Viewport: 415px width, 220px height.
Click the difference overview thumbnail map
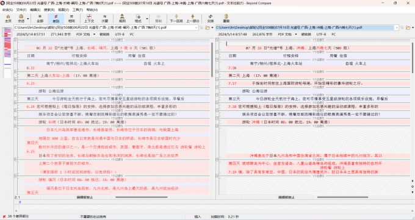pos(7,52)
